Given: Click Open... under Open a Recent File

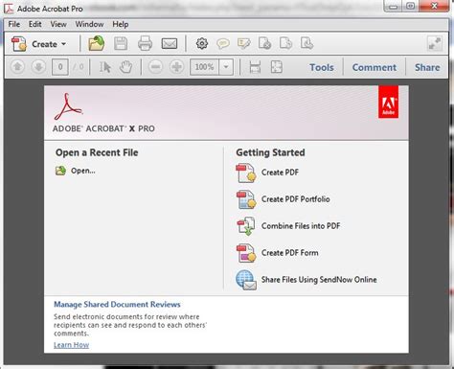Looking at the screenshot, I should [83, 171].
